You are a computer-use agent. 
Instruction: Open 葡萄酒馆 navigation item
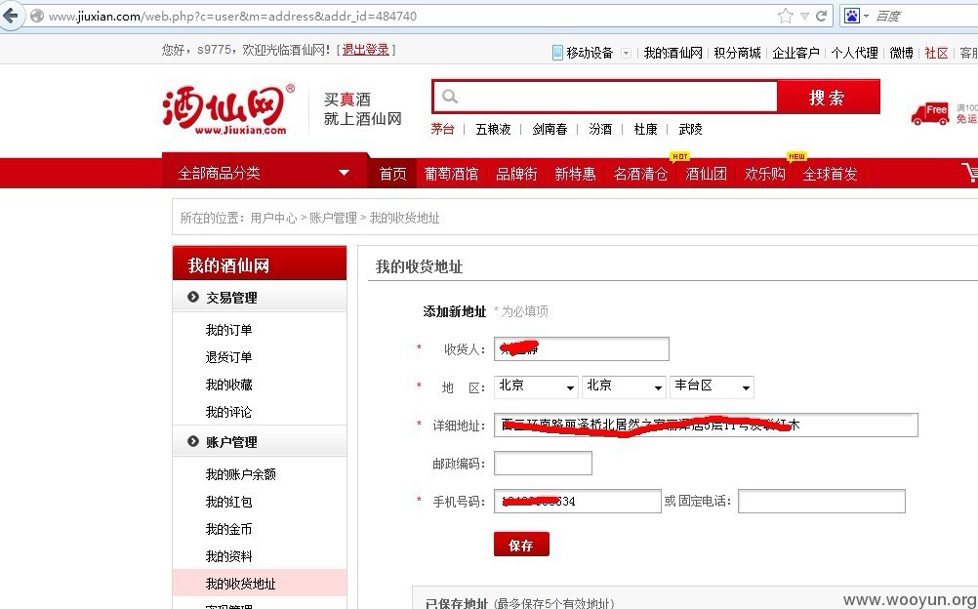tap(451, 174)
